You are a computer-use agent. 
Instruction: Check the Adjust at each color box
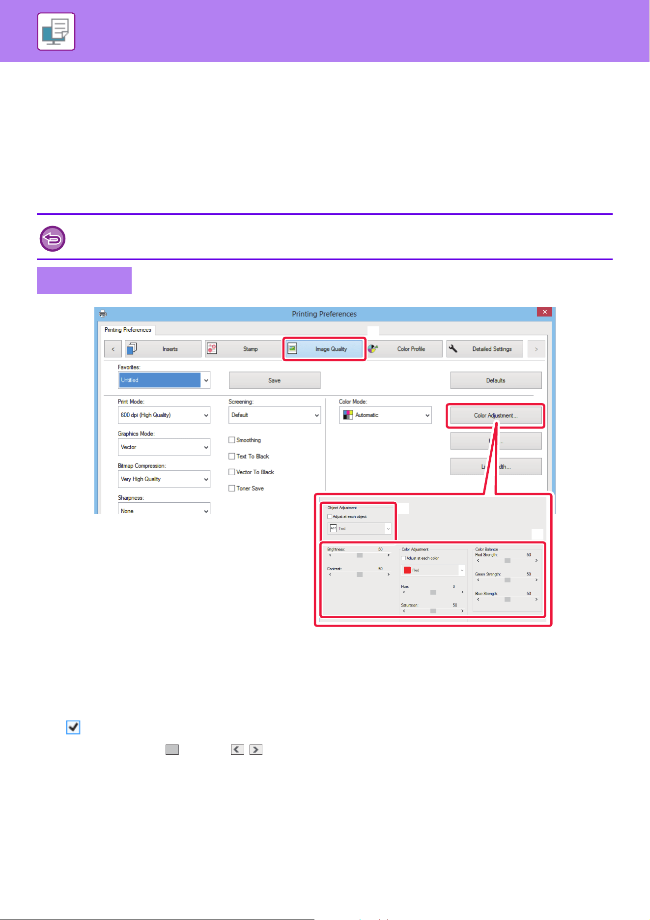click(x=403, y=558)
